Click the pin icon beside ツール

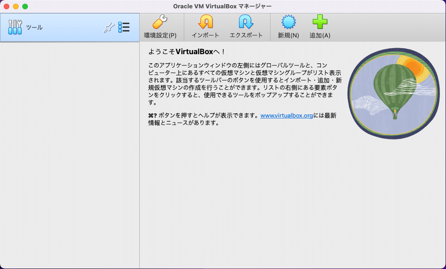click(x=109, y=27)
